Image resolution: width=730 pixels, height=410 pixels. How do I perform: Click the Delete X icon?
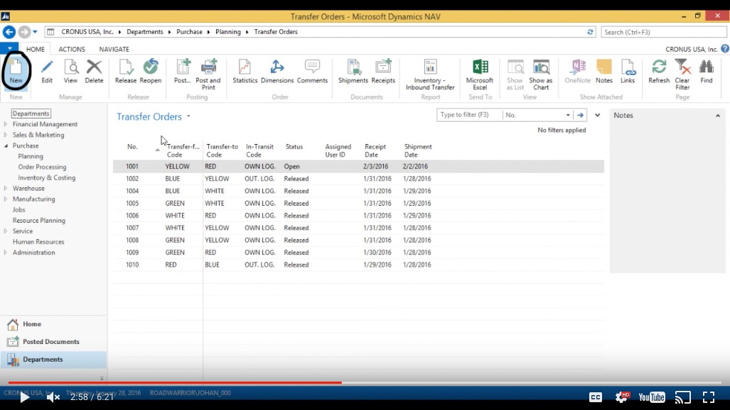pyautogui.click(x=94, y=67)
